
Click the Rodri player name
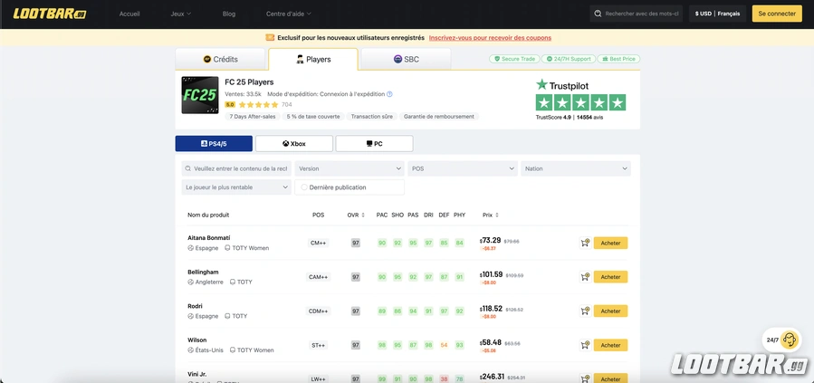196,306
